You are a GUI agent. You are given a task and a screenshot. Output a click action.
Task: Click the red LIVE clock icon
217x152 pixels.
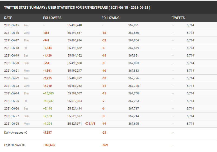[87, 124]
